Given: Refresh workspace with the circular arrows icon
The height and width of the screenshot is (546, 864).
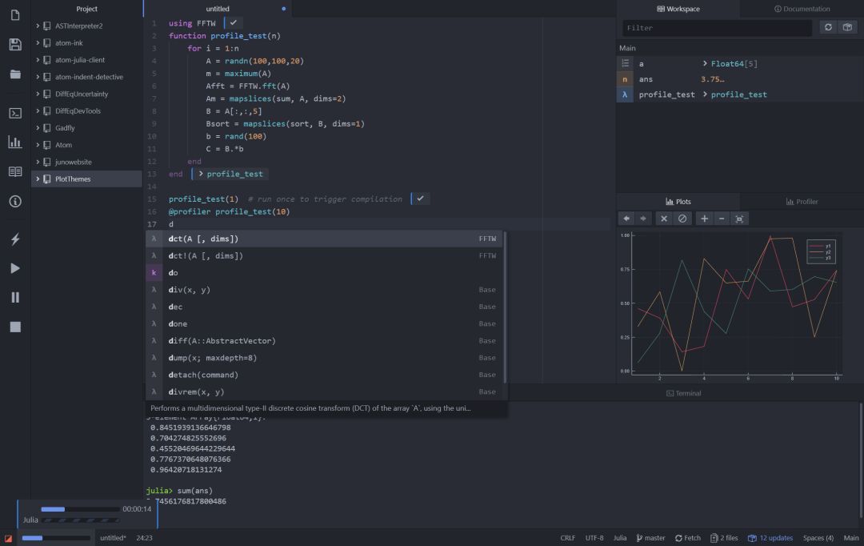Looking at the screenshot, I should [828, 27].
